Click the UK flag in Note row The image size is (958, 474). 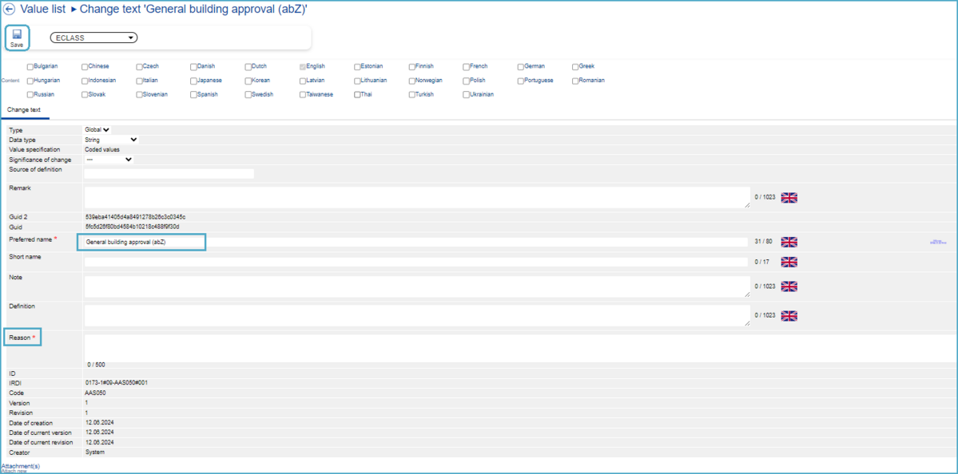pos(789,286)
